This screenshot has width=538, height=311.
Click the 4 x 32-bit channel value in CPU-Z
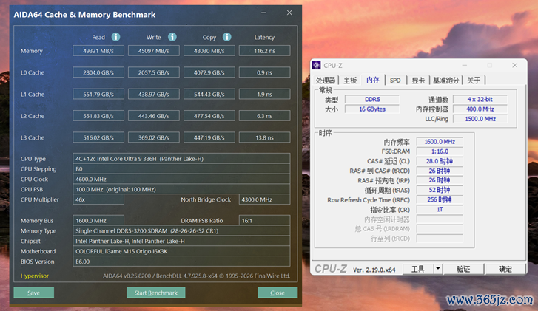click(x=480, y=99)
